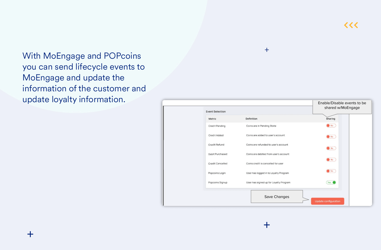Click 'Coins are added to user's account' text
Viewport: 381px width, 250px height.
(x=265, y=135)
